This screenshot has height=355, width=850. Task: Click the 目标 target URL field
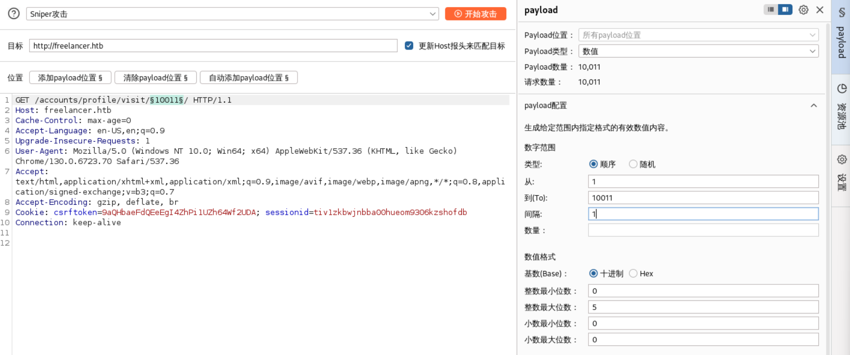pos(213,46)
